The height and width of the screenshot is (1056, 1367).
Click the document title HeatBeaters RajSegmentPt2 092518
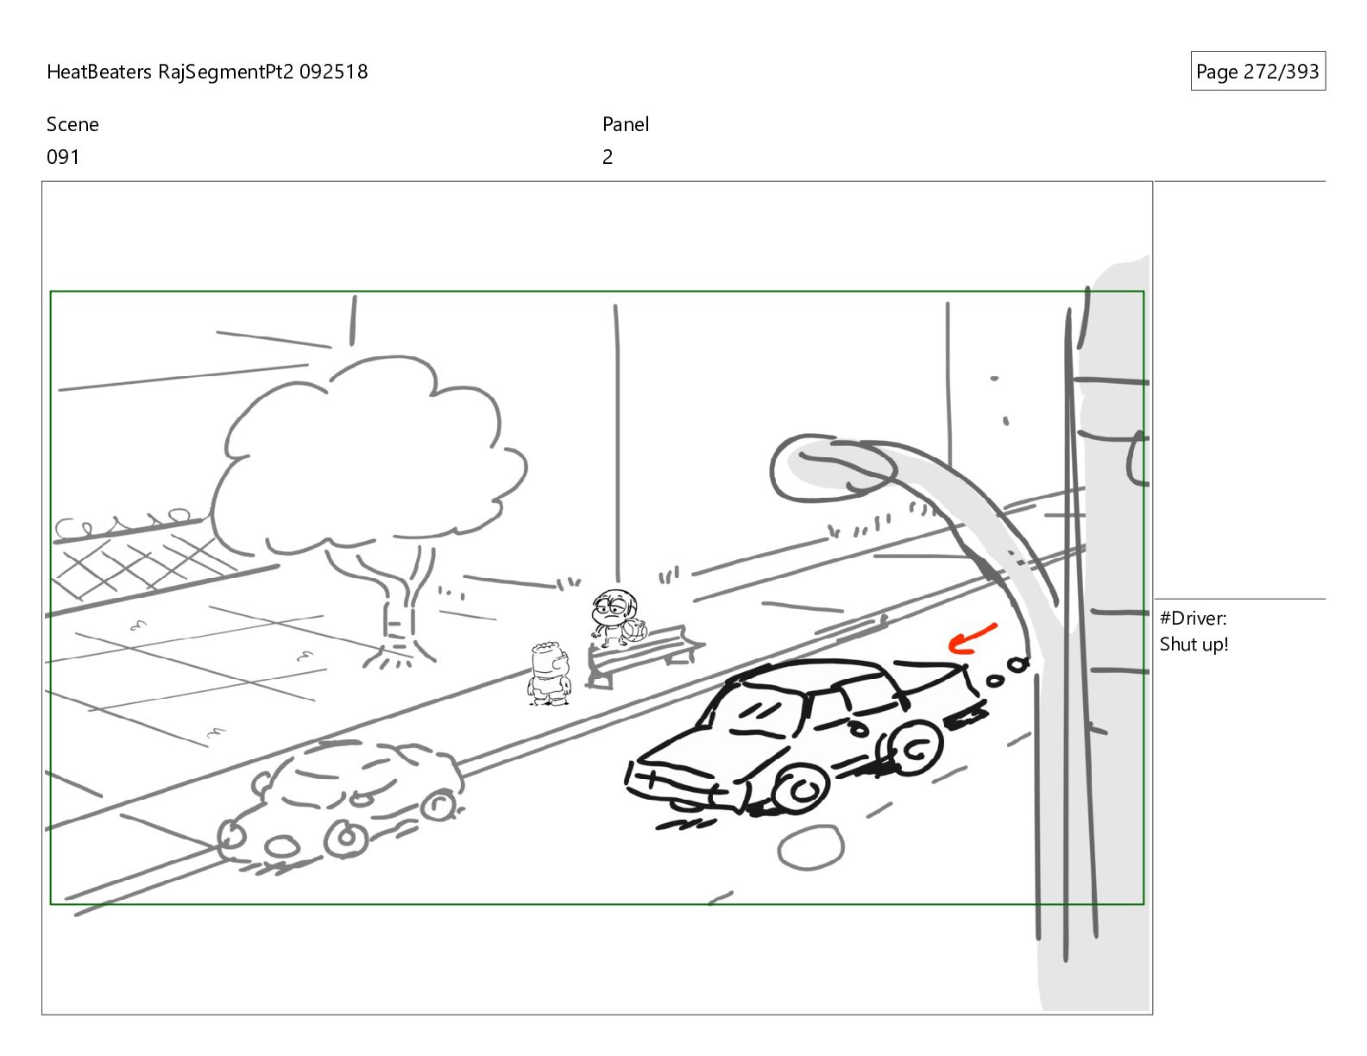click(x=207, y=72)
